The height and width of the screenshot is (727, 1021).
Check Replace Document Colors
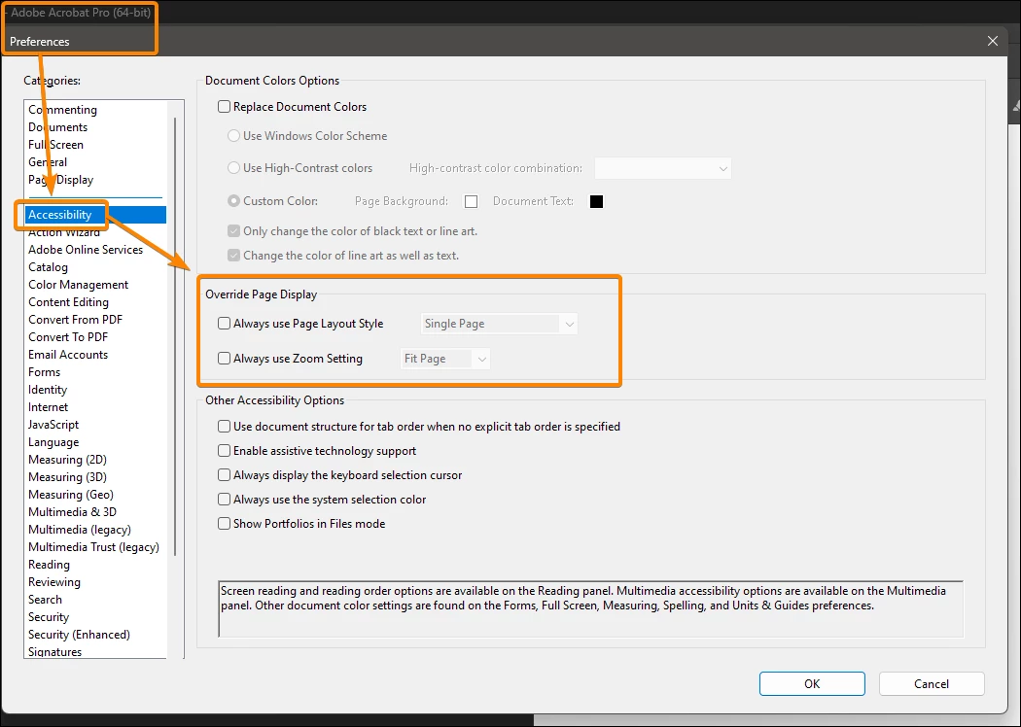click(x=224, y=106)
